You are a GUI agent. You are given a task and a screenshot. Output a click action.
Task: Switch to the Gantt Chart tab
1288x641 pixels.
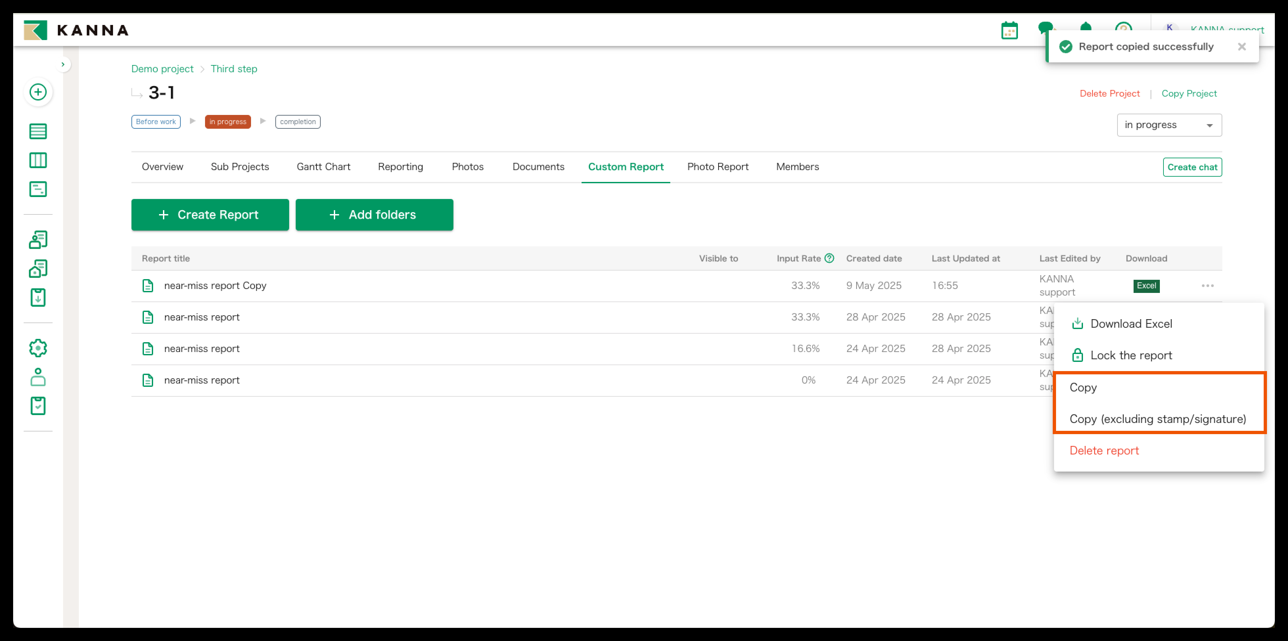click(323, 167)
